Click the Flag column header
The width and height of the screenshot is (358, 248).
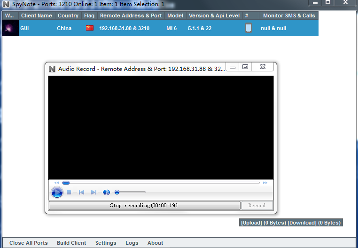[89, 15]
